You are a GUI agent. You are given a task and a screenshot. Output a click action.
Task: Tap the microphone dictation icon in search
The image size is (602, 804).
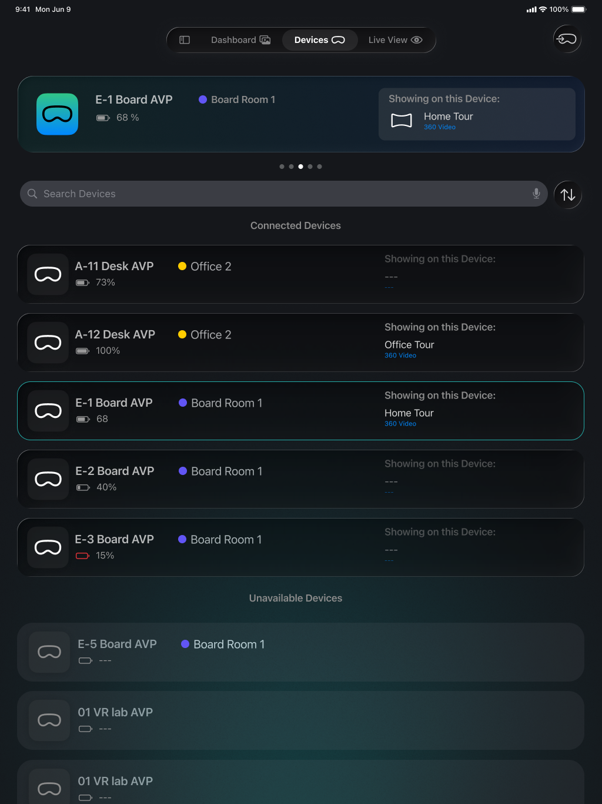point(536,194)
